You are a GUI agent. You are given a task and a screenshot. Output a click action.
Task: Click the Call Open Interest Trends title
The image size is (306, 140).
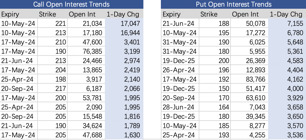tap(71, 4)
